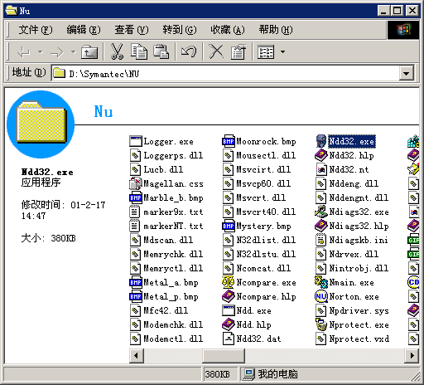
Task: Click the horizontal scrollbar right arrow
Action: (x=412, y=355)
